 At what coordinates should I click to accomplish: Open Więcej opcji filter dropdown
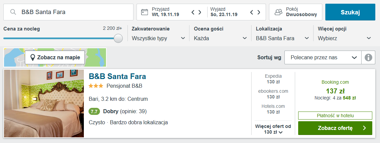344,38
